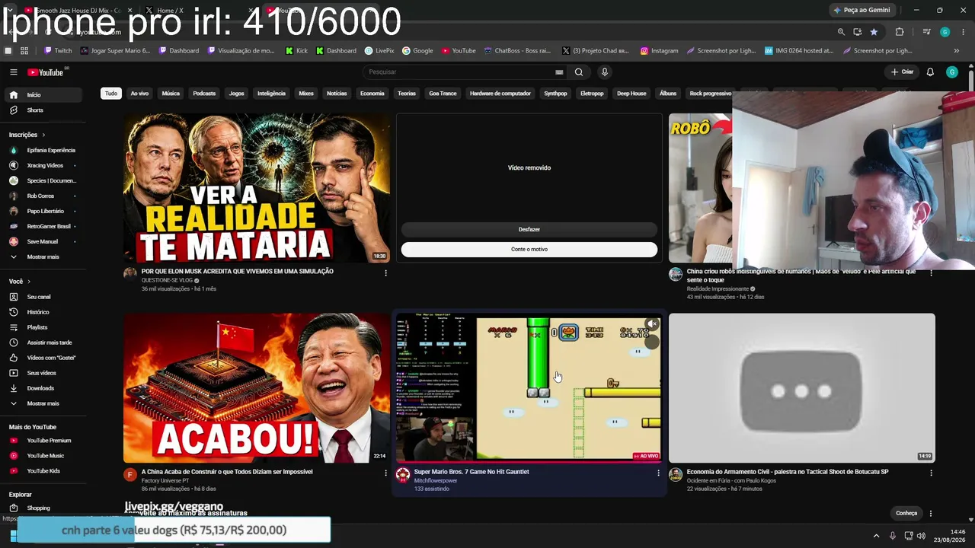Image resolution: width=975 pixels, height=548 pixels.
Task: Click the Conheça button
Action: point(906,513)
